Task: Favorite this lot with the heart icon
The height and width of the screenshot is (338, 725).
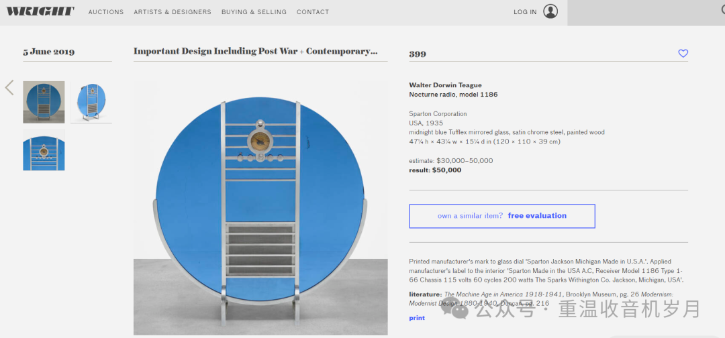Action: coord(683,54)
